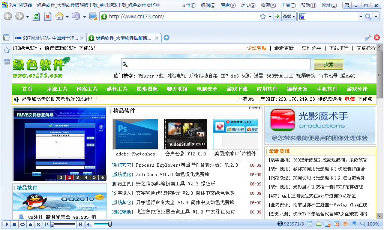384x230 pixels.
Task: Click the 最新更新 top link
Action: [284, 48]
